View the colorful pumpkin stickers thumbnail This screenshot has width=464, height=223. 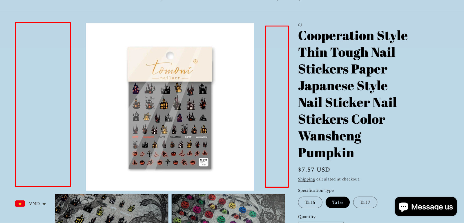click(x=228, y=209)
